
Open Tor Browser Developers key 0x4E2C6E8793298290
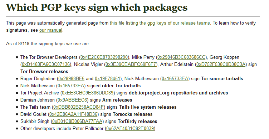click(x=104, y=57)
